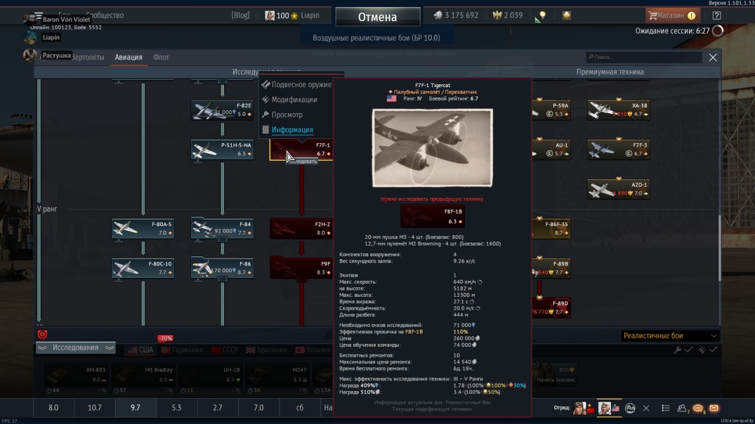Click the vehicle search field Поиск
The image size is (755, 424).
[644, 57]
